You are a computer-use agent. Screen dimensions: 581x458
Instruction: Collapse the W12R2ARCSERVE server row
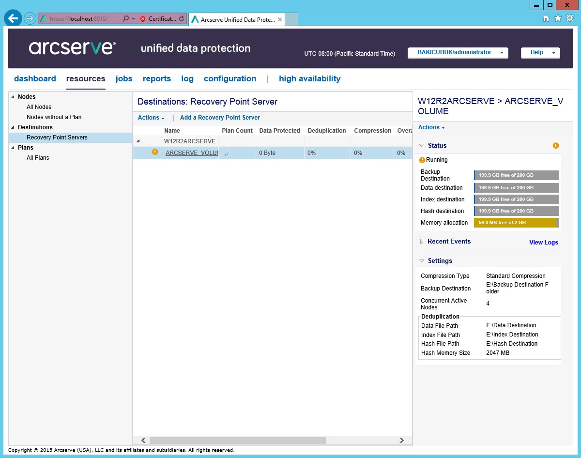[138, 141]
